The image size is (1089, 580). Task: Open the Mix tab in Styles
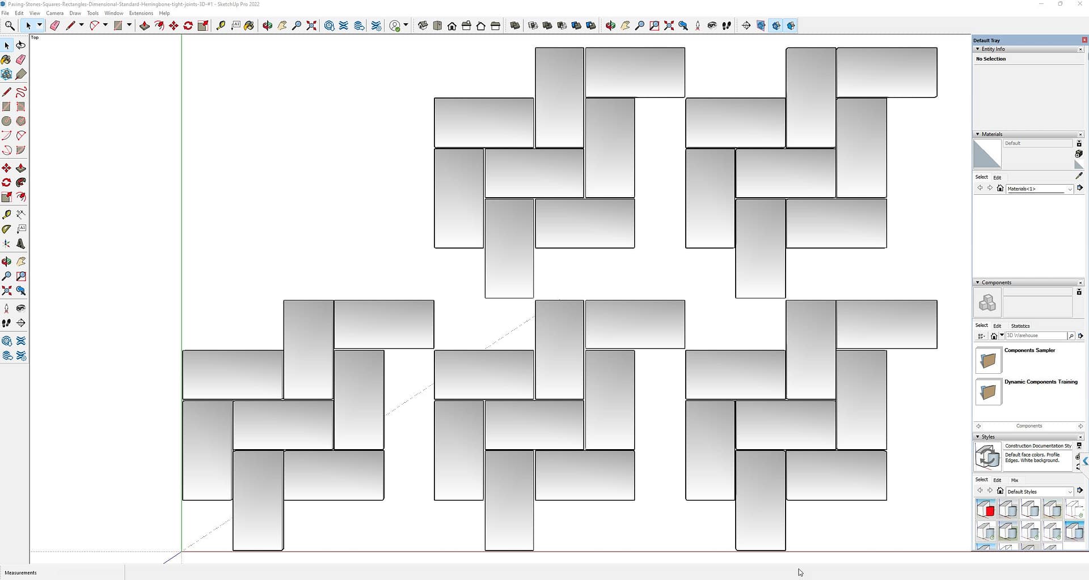1014,480
